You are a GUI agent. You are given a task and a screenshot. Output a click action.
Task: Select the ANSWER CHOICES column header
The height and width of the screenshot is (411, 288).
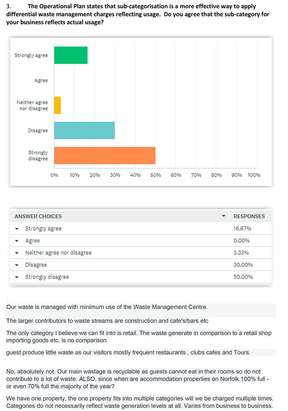tap(38, 216)
